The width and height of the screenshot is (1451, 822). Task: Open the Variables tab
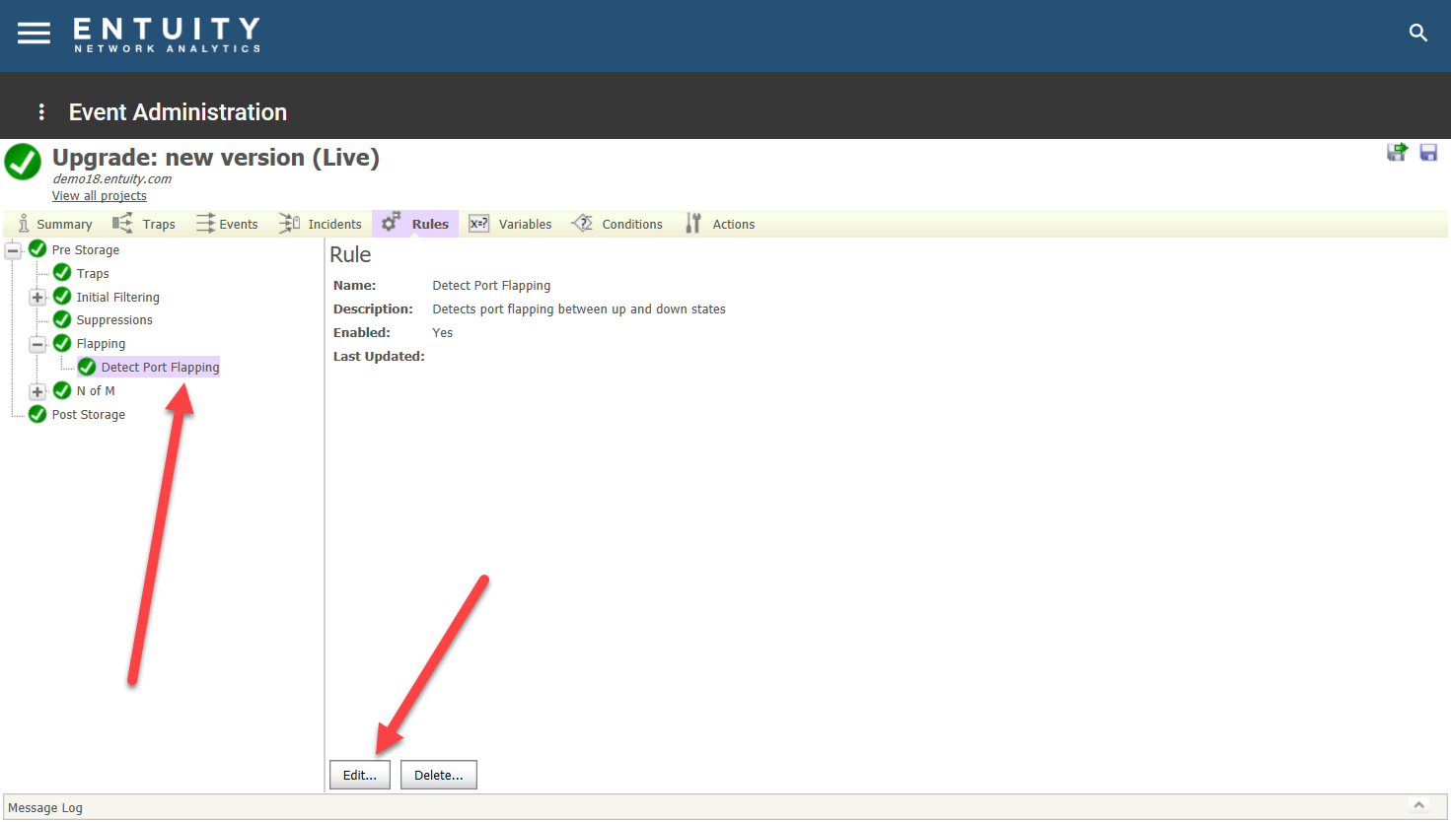point(511,224)
